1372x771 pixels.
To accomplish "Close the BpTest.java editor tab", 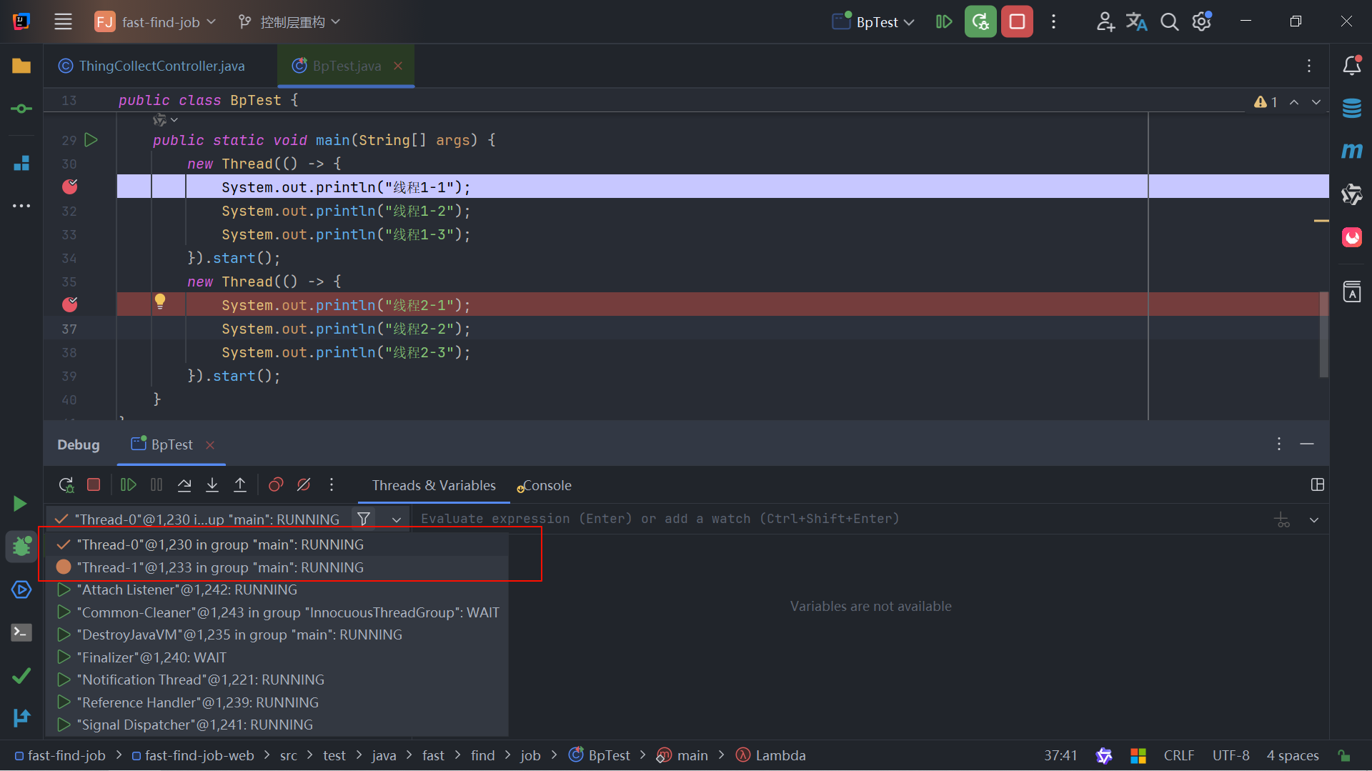I will pos(398,66).
